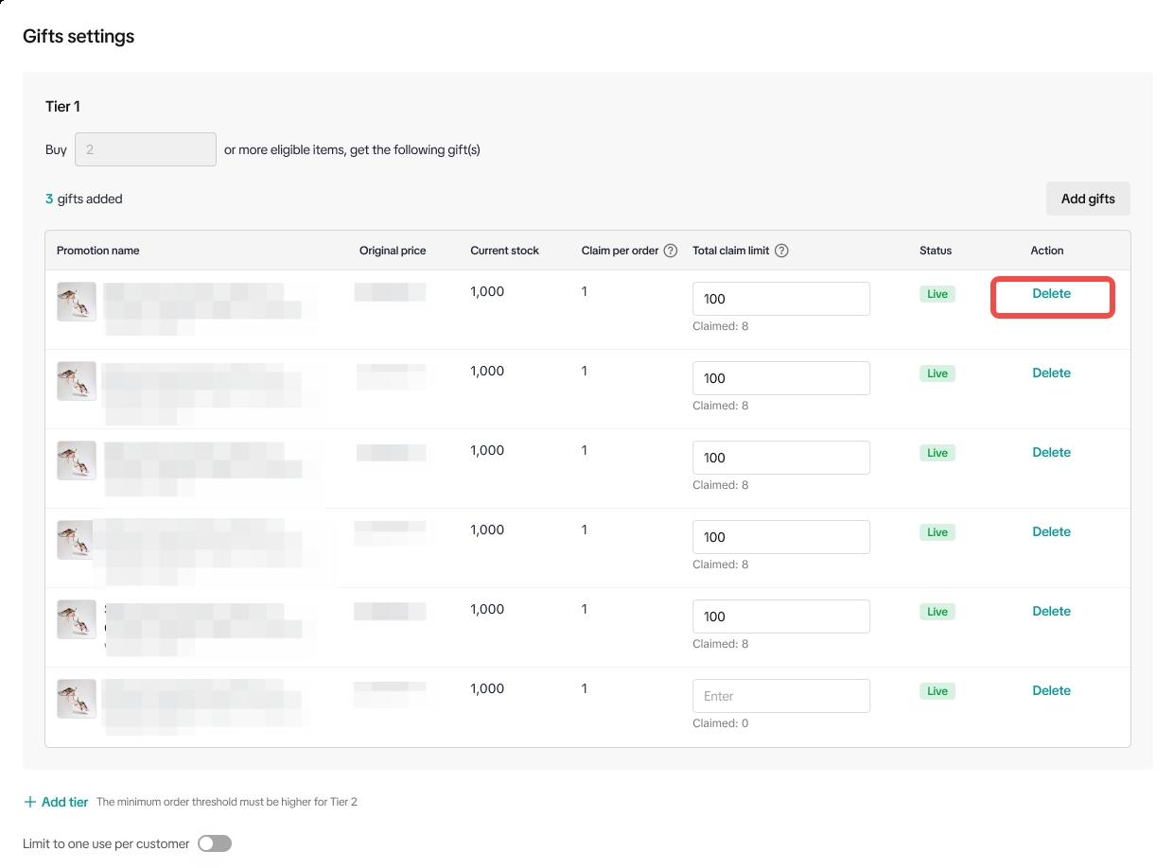Delete the first gift in the table
The height and width of the screenshot is (868, 1173).
click(x=1051, y=294)
